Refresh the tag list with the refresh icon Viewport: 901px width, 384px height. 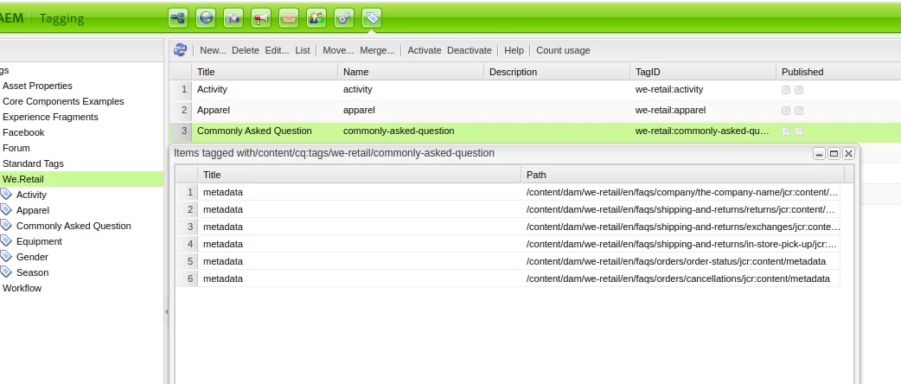pos(180,50)
